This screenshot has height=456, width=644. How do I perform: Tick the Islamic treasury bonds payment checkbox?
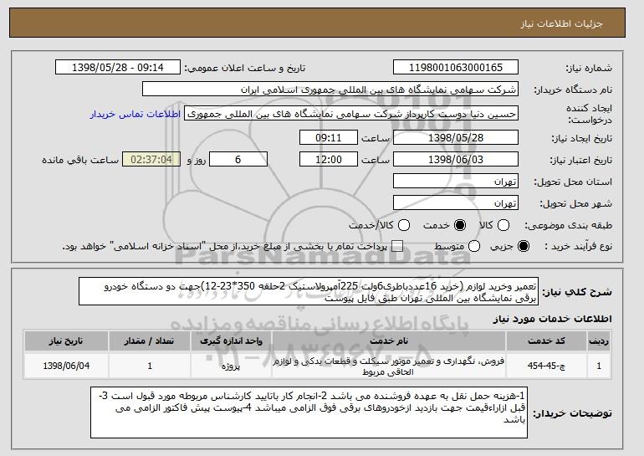[396, 246]
